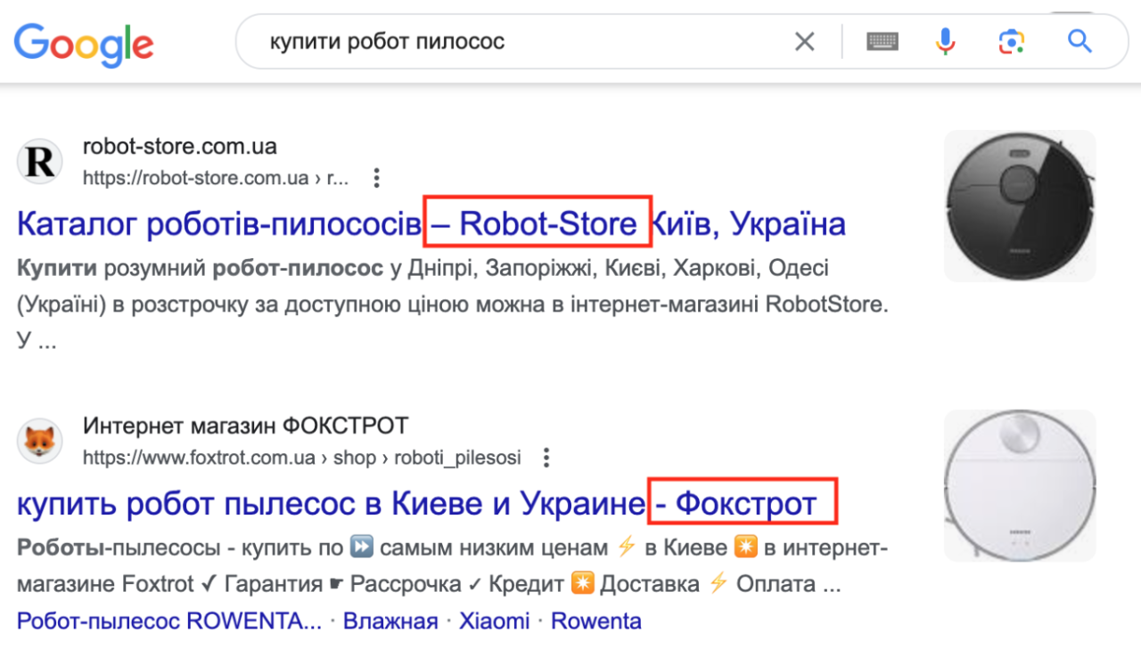Image resolution: width=1141 pixels, height=657 pixels.
Task: Open the three-dot menu for robot-store result
Action: pyautogui.click(x=375, y=177)
